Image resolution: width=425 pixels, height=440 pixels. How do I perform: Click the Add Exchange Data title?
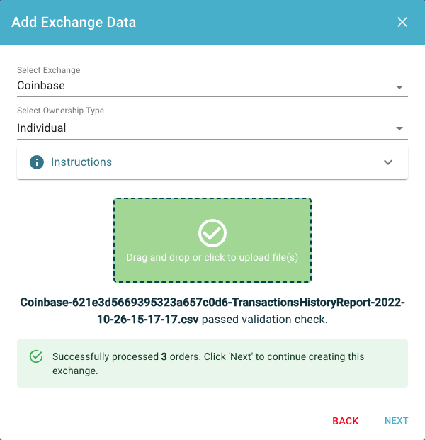74,22
